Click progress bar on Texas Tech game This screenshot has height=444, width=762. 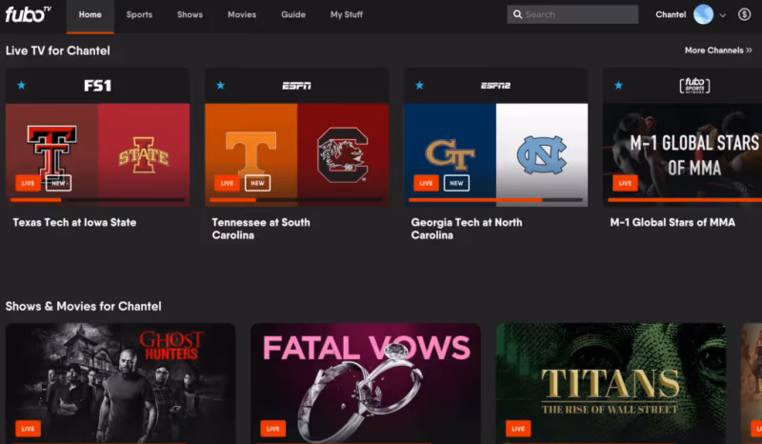click(x=98, y=200)
